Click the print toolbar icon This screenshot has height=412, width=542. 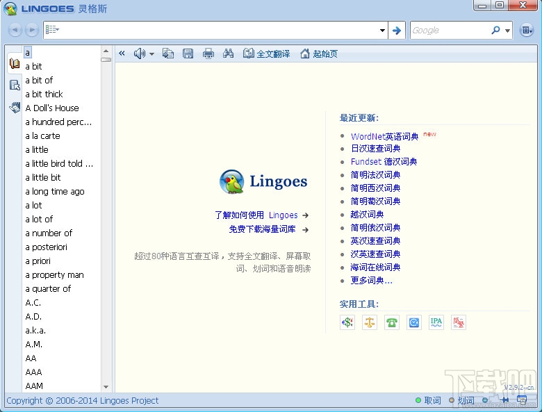(208, 53)
